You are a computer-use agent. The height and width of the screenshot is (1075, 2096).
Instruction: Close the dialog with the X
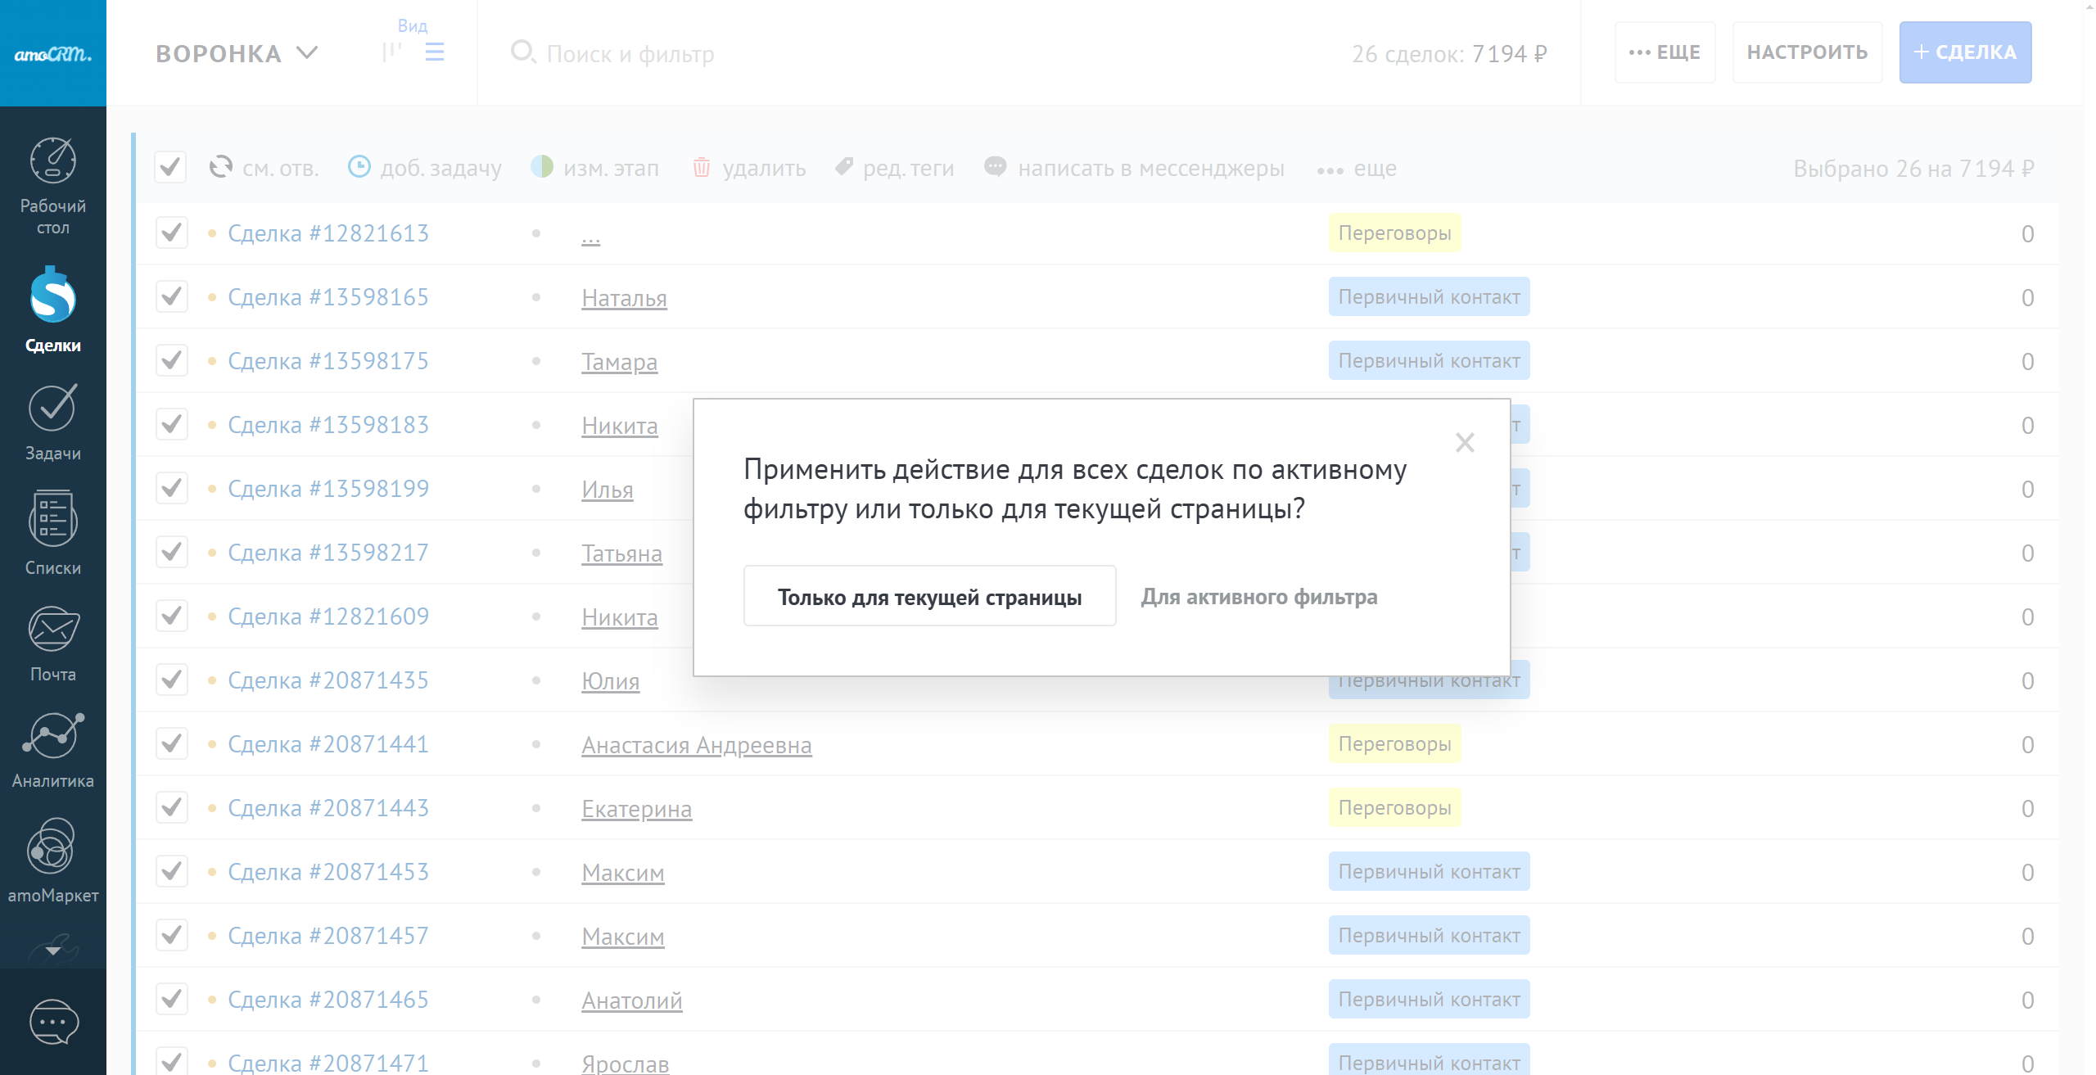pyautogui.click(x=1464, y=443)
